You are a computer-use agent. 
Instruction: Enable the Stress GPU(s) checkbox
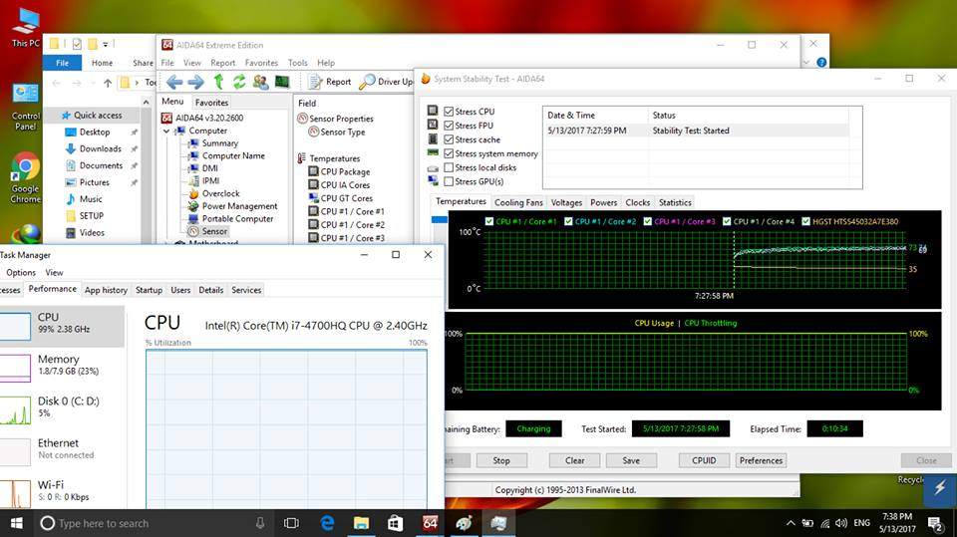click(449, 182)
